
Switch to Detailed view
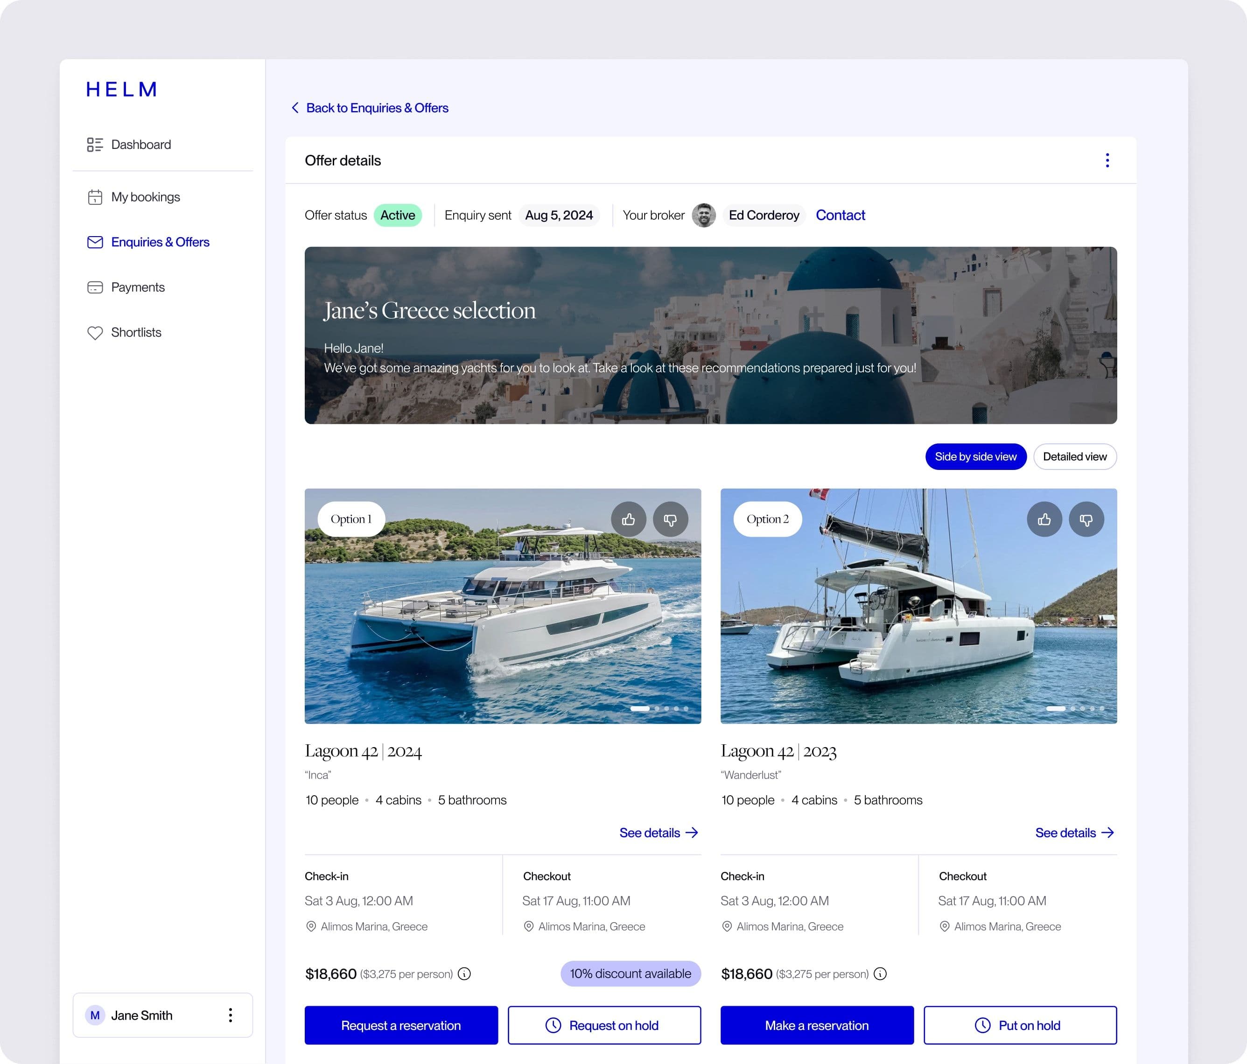pos(1074,457)
